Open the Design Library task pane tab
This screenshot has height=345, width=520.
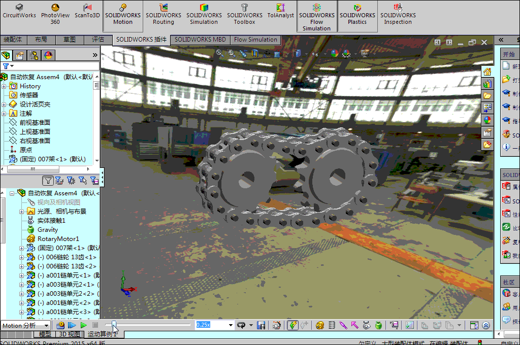click(487, 84)
